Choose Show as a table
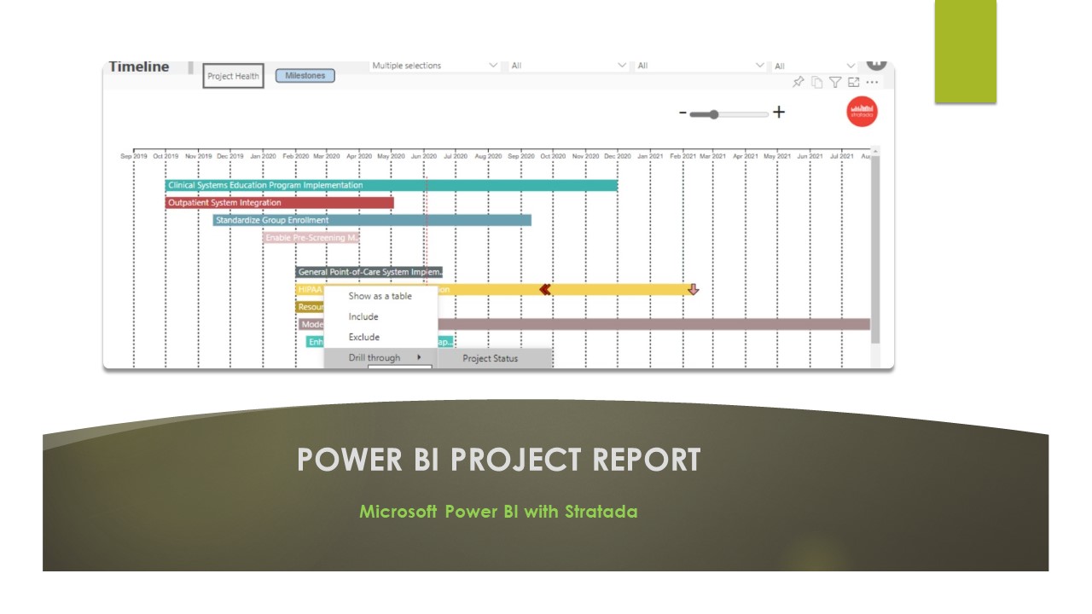This screenshot has width=1092, height=614. (x=380, y=296)
